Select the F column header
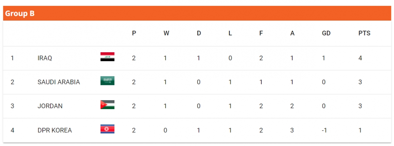394x146 pixels. (261, 33)
